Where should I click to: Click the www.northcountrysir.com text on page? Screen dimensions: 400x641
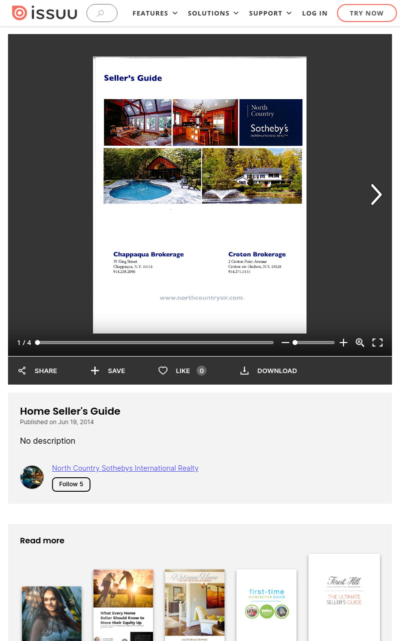coord(201,297)
